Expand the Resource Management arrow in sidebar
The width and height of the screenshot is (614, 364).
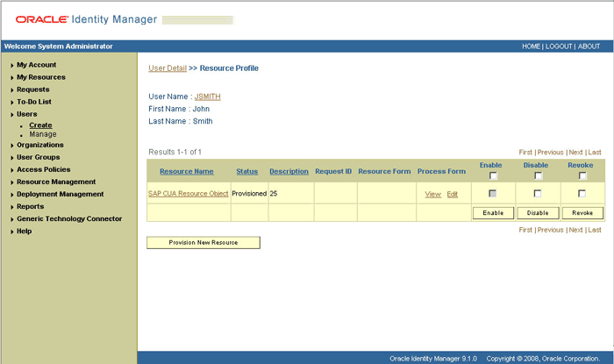point(12,182)
